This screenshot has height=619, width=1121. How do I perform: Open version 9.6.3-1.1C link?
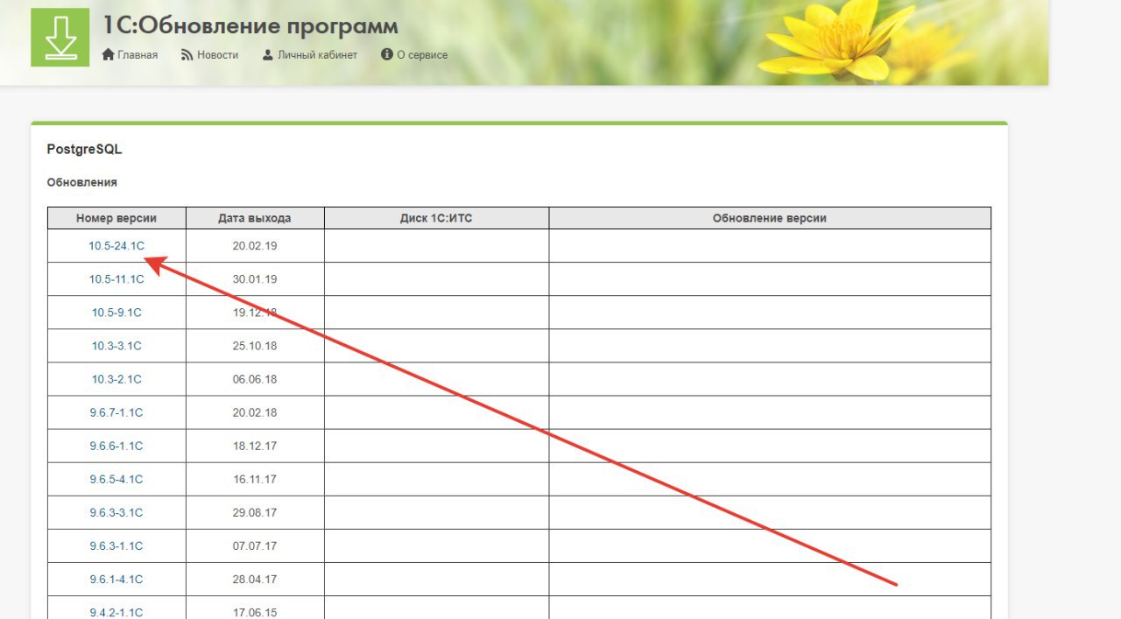[116, 545]
